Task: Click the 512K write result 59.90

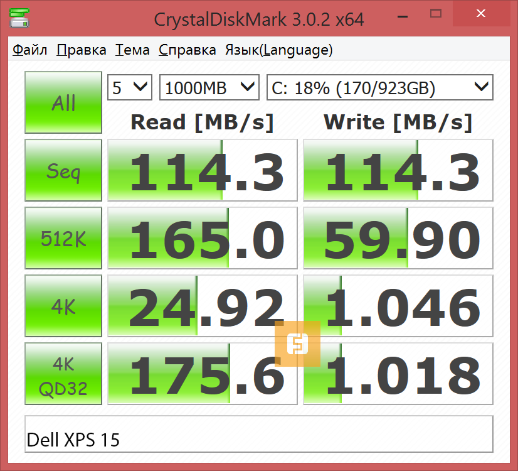Action: (398, 239)
